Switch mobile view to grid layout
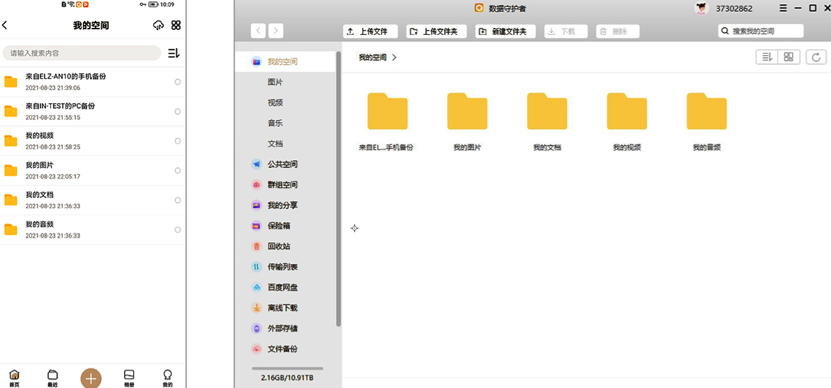 pos(176,25)
